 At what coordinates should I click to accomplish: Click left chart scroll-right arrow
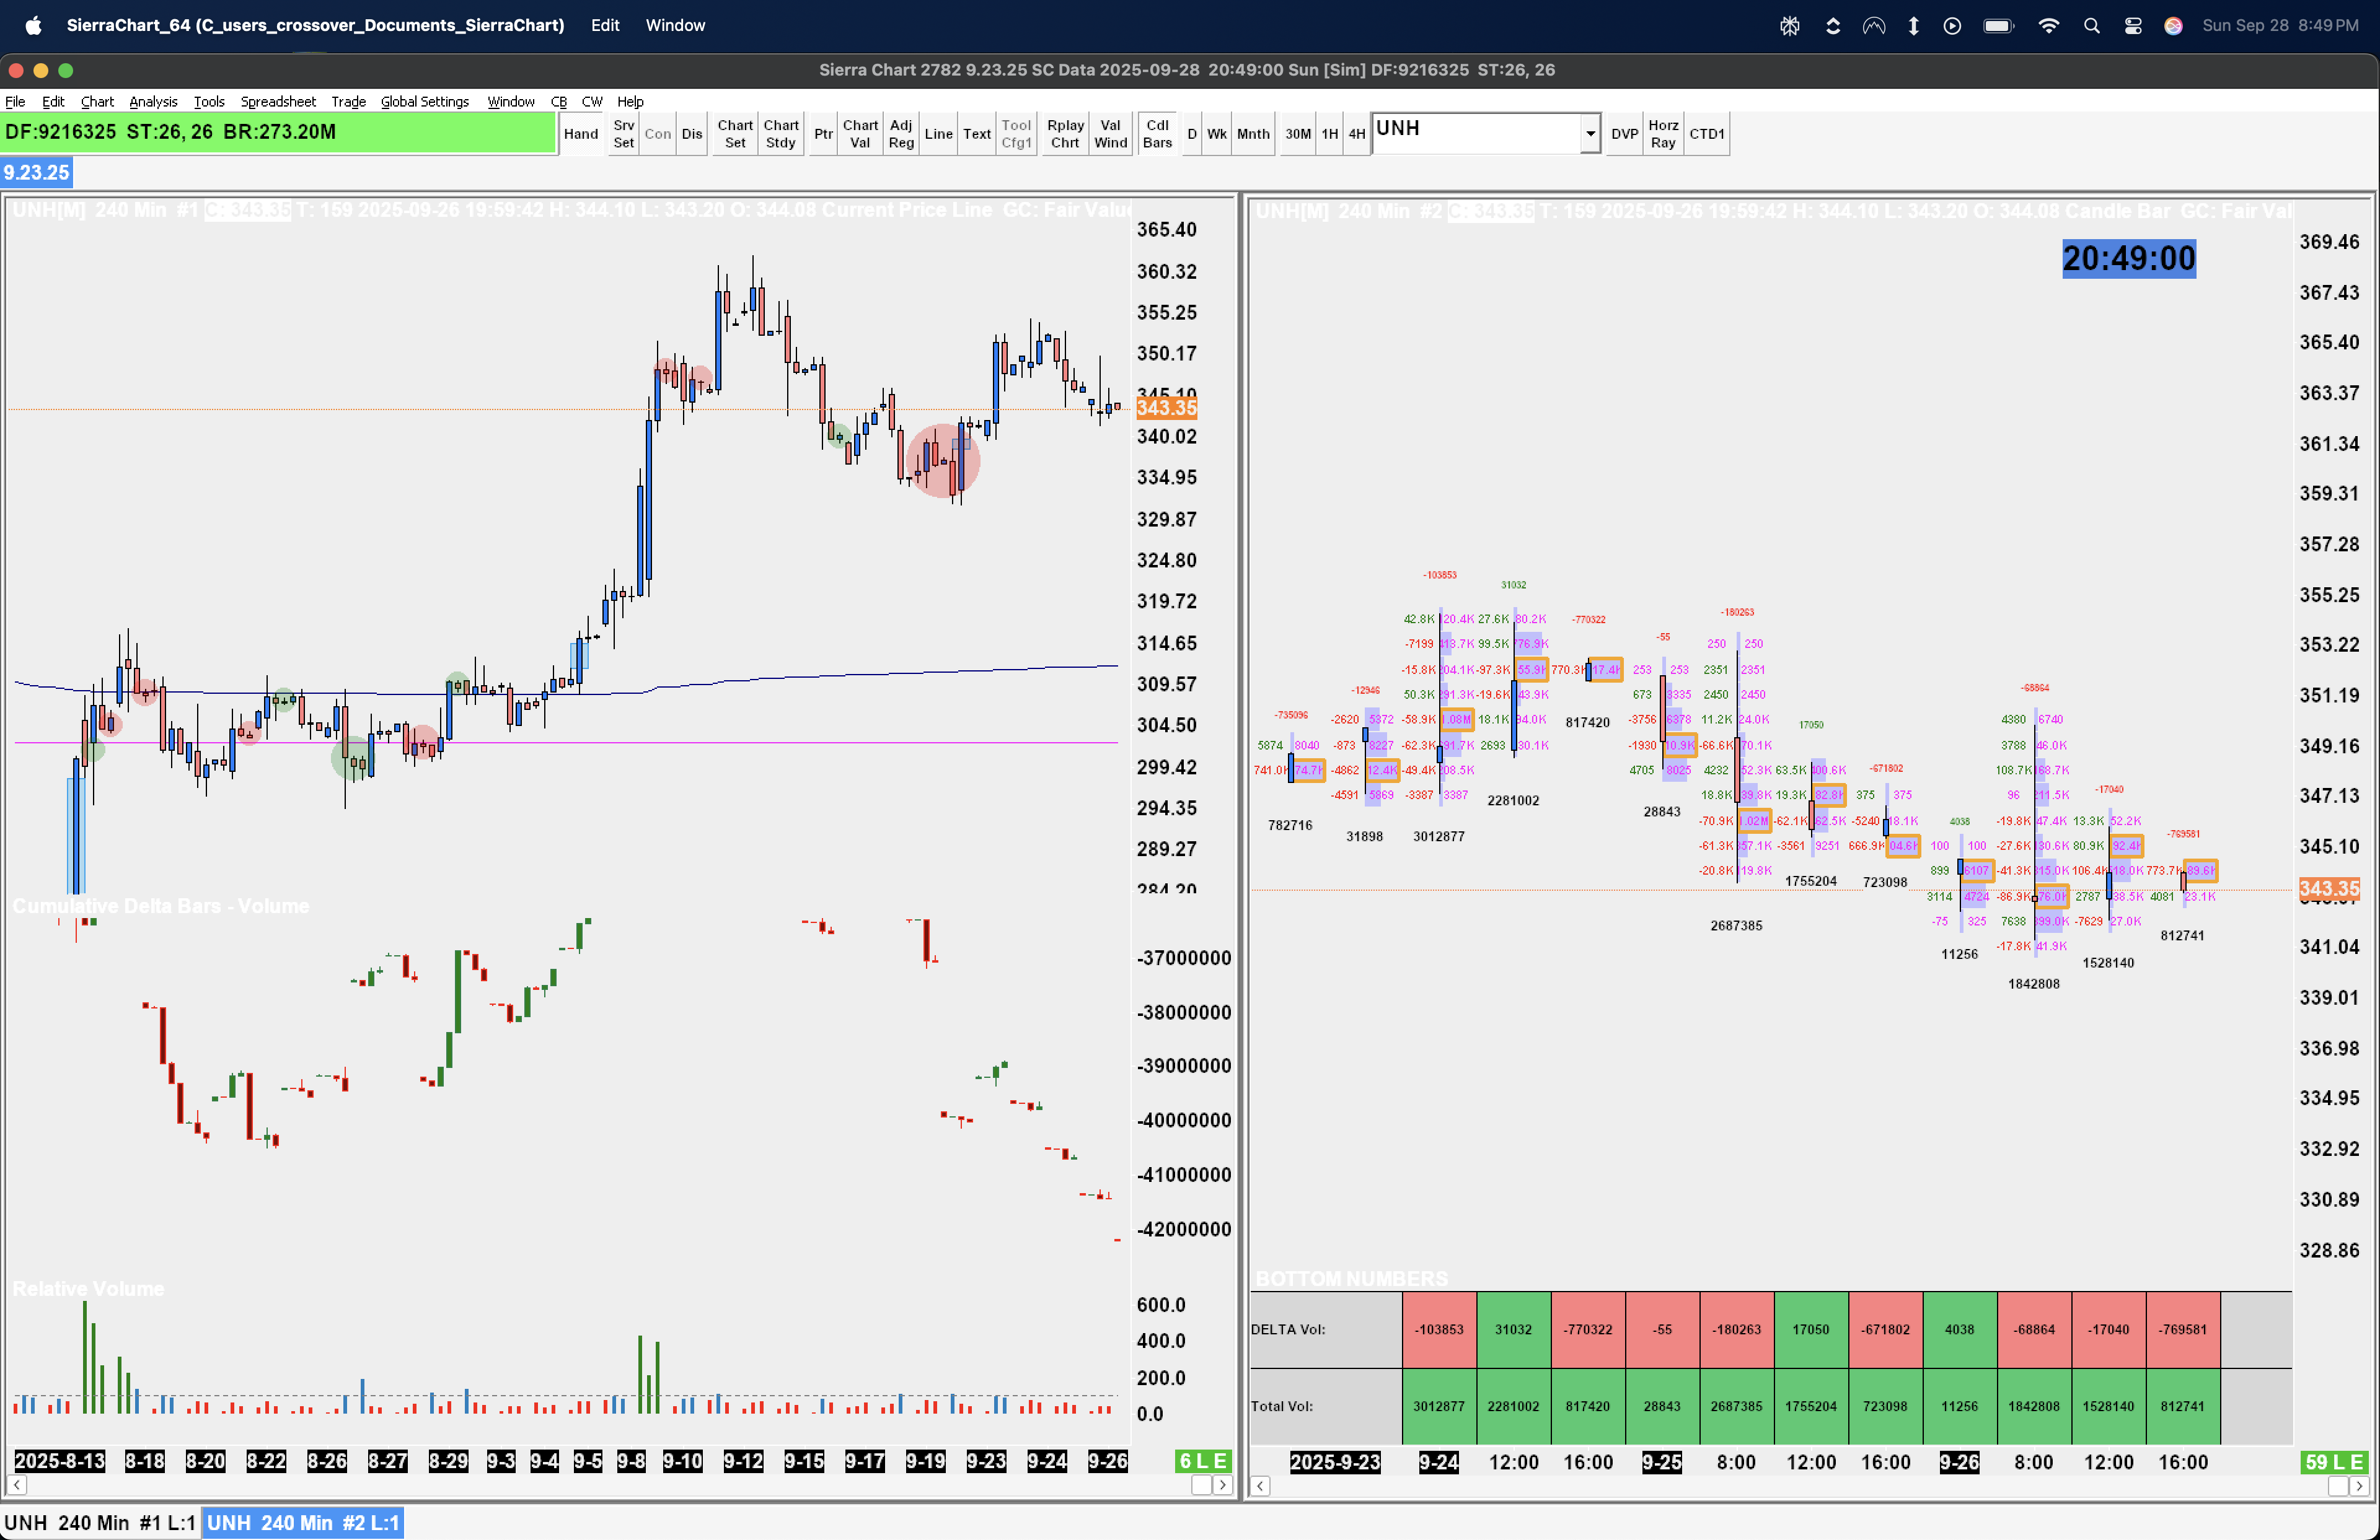1222,1485
